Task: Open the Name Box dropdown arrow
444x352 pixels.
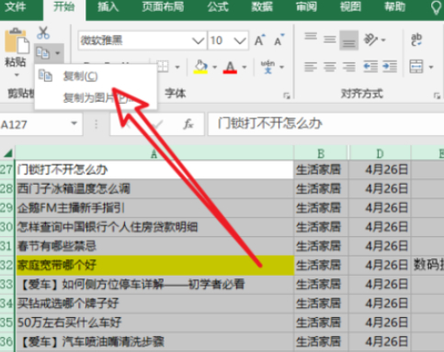Action: (74, 123)
